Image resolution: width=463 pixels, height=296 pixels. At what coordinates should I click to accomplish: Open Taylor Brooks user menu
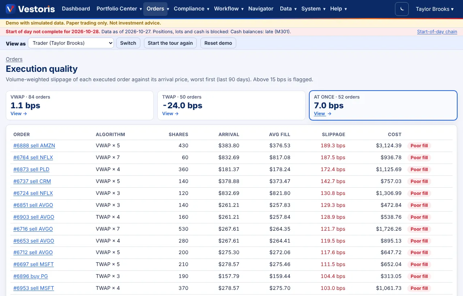(x=435, y=9)
